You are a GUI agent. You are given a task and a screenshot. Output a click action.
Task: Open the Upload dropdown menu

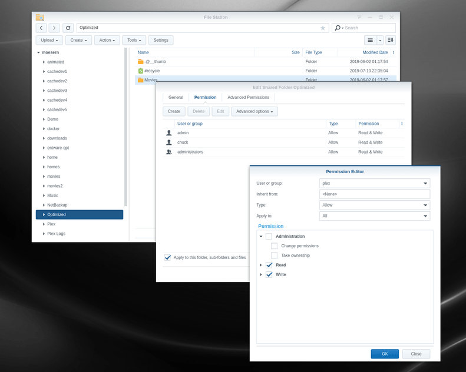[x=49, y=40]
